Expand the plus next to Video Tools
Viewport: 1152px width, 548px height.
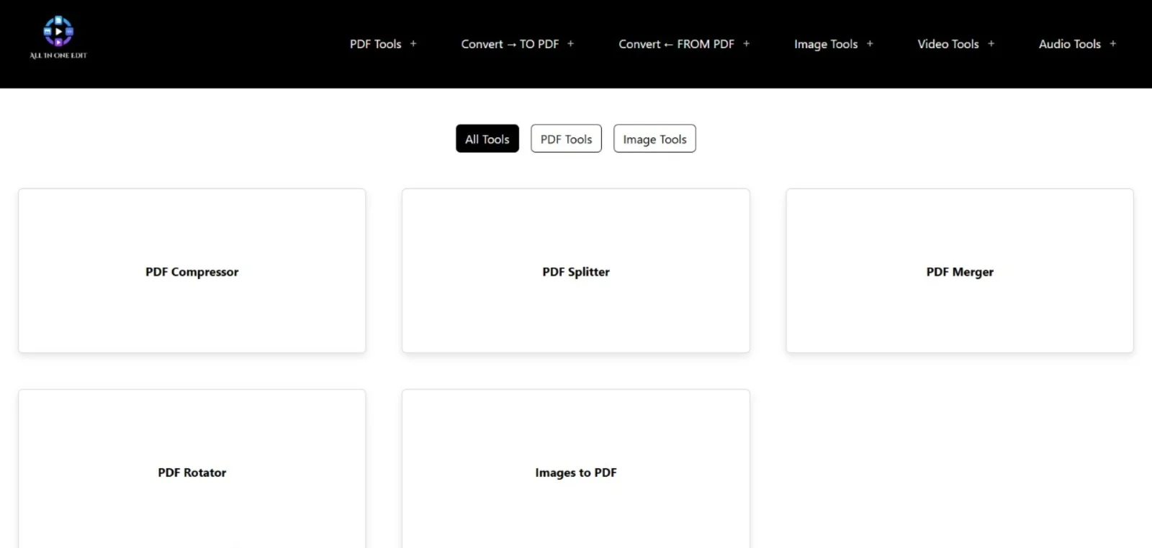click(x=991, y=44)
